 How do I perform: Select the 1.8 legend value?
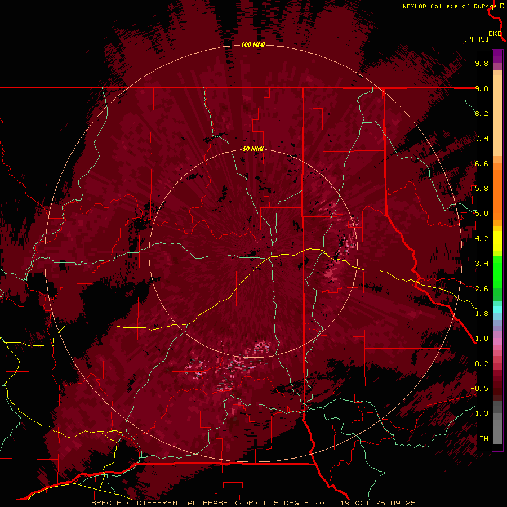482,314
